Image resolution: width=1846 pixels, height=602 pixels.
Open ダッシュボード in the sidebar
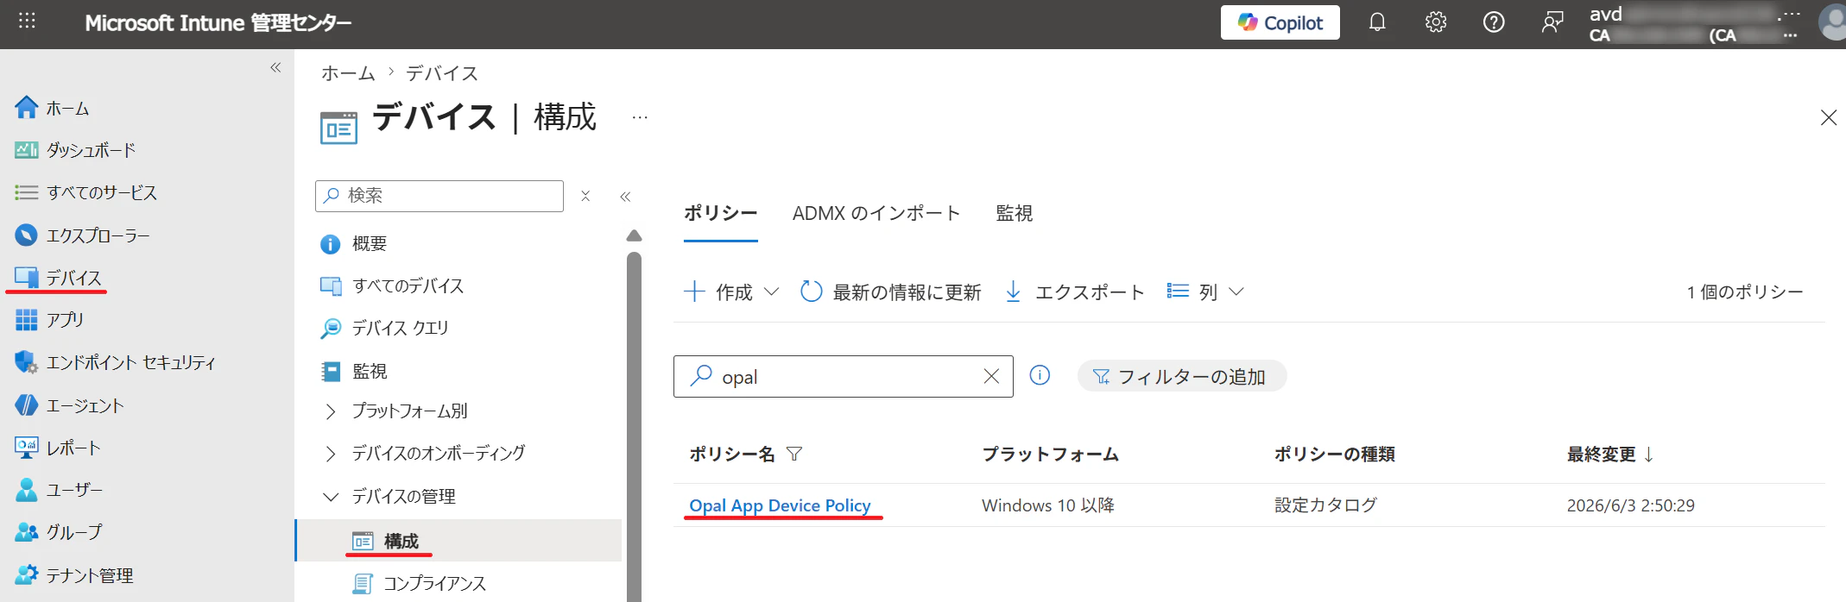coord(76,150)
